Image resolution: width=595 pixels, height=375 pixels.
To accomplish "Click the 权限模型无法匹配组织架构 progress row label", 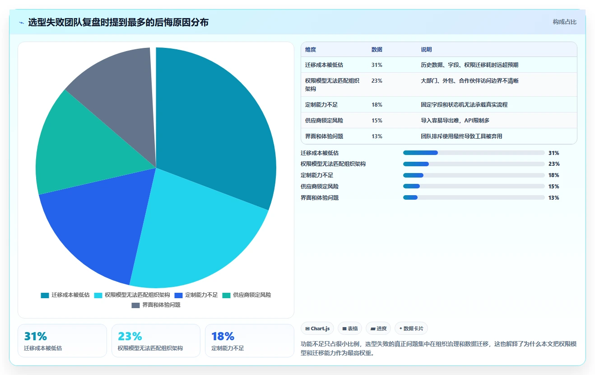I will (333, 164).
